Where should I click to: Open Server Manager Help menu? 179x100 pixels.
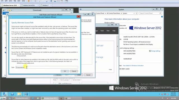click(114, 31)
